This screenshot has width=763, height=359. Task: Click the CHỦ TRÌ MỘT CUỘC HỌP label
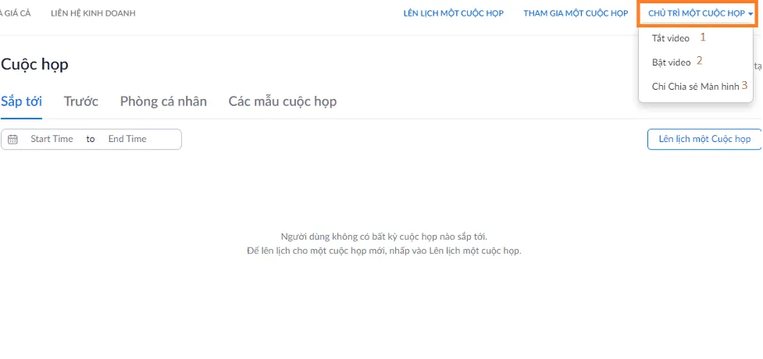[x=697, y=13]
